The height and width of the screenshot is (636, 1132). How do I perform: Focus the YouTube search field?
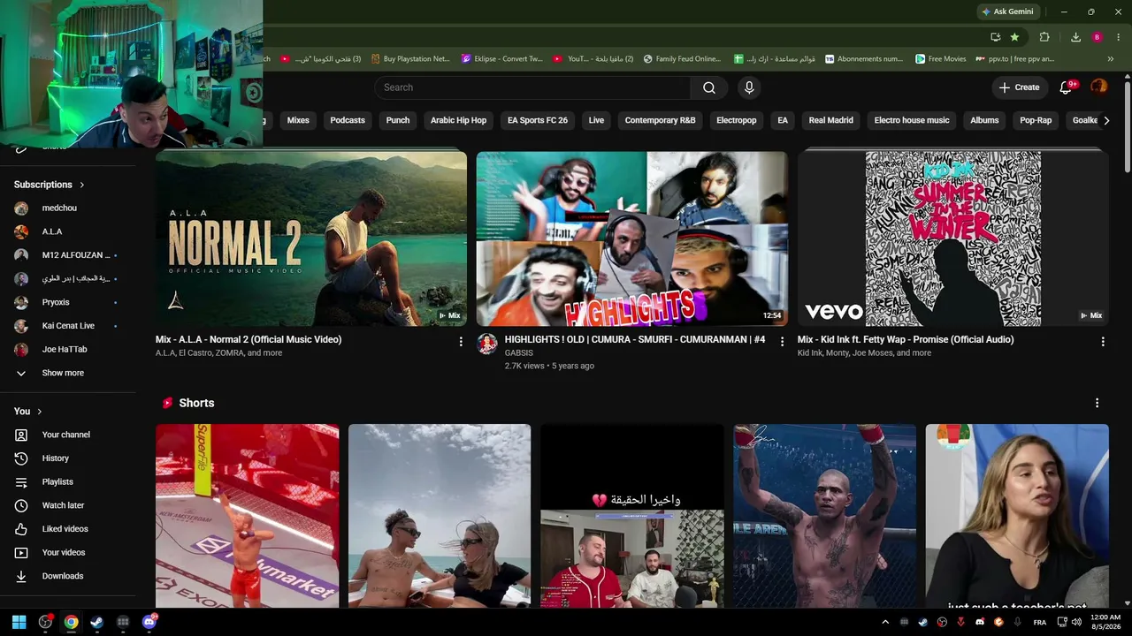pyautogui.click(x=532, y=87)
